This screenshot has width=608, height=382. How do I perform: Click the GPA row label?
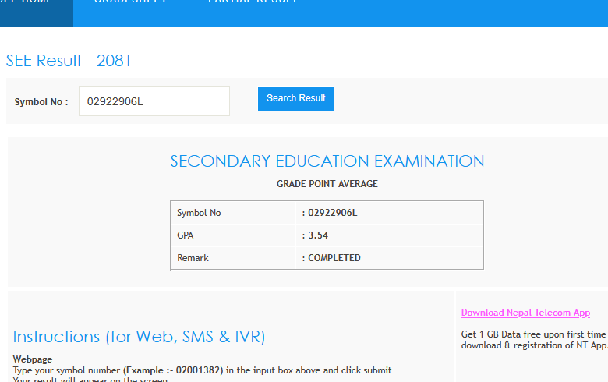coord(186,235)
